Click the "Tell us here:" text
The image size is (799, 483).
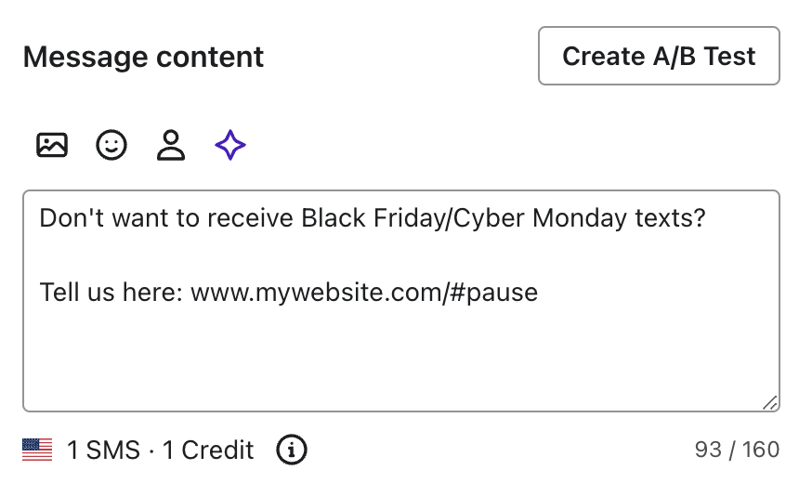[111, 294]
